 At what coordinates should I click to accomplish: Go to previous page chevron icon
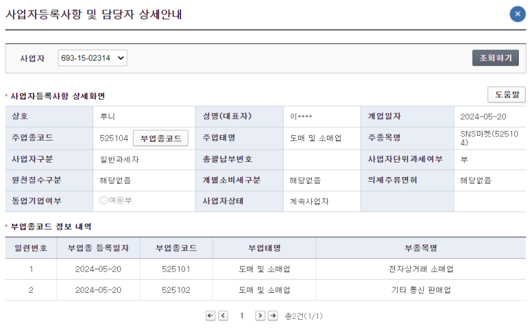pyautogui.click(x=223, y=316)
